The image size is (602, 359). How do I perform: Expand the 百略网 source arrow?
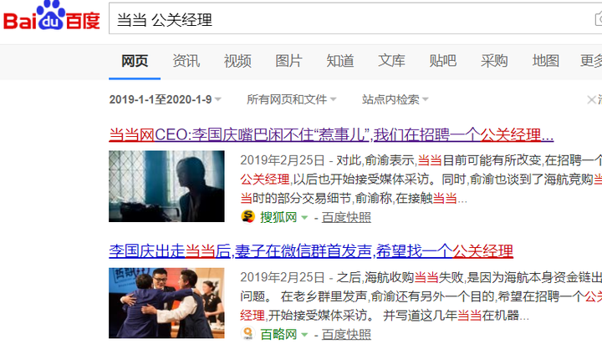tap(304, 335)
